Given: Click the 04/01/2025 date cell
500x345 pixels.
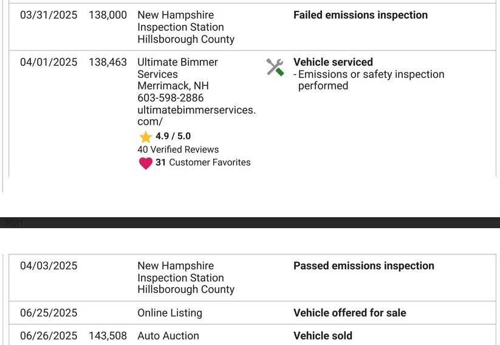Looking at the screenshot, I should pos(49,62).
